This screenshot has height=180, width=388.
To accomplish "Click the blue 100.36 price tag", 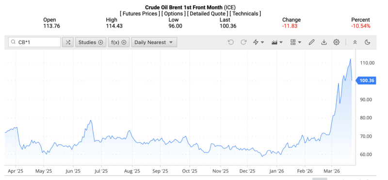I will (x=366, y=80).
